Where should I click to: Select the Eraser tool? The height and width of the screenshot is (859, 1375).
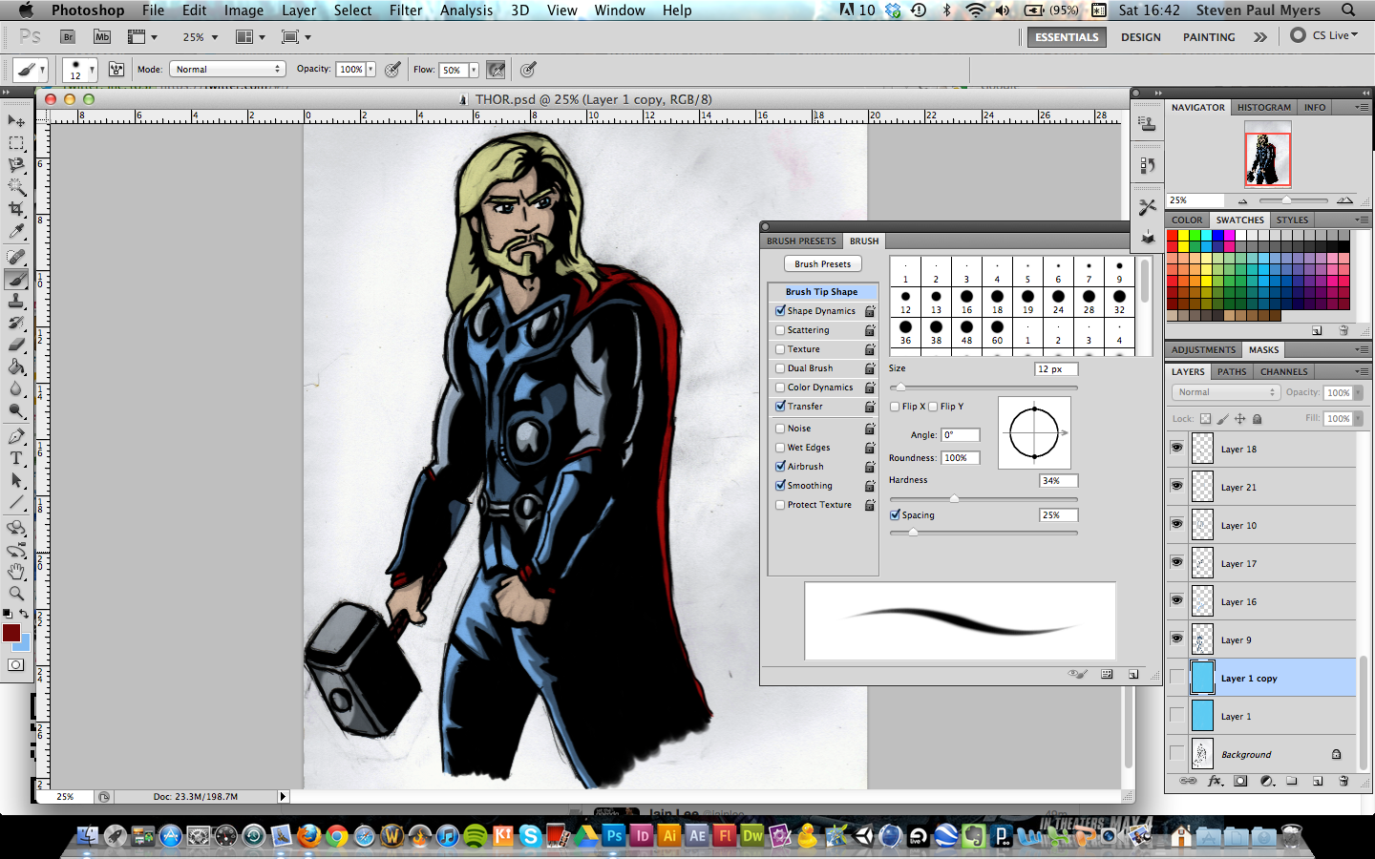16,346
